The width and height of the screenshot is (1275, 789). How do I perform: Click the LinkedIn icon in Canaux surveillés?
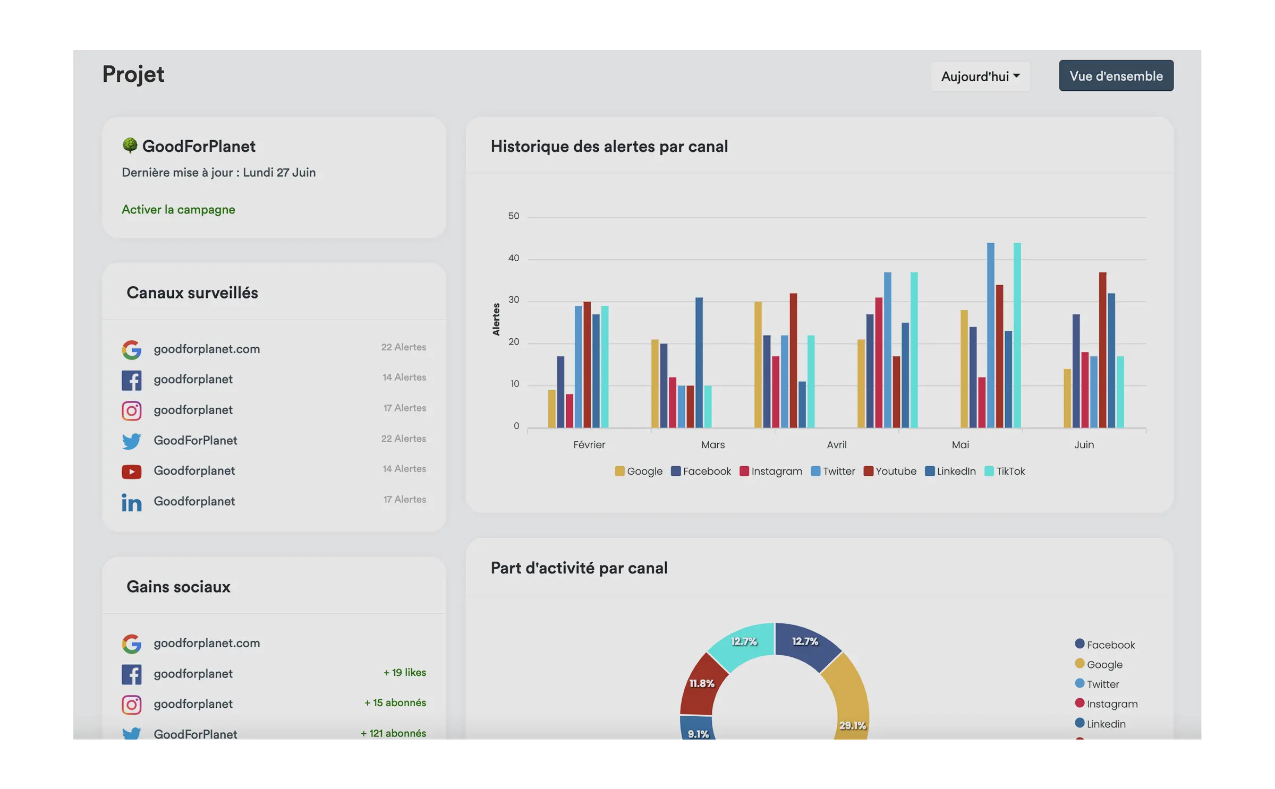point(131,502)
